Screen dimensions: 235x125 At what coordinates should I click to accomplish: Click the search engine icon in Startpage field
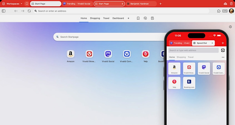[57, 37]
